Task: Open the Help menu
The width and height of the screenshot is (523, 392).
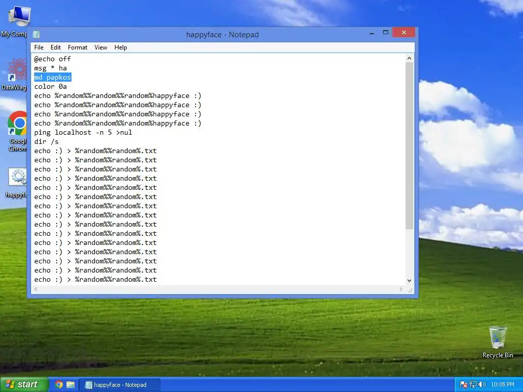Action: click(121, 47)
